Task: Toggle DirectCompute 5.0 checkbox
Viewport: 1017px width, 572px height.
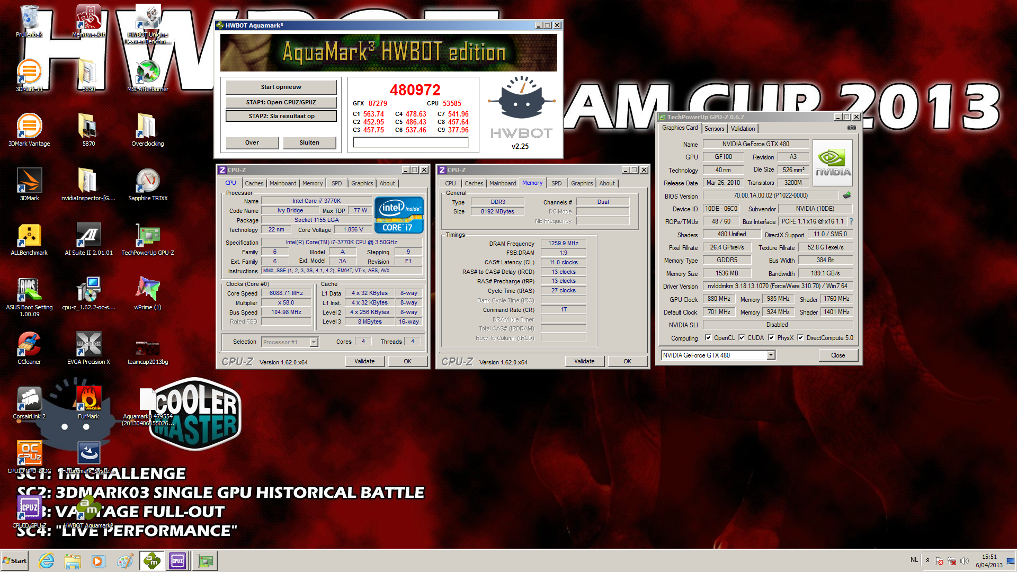Action: coord(800,337)
